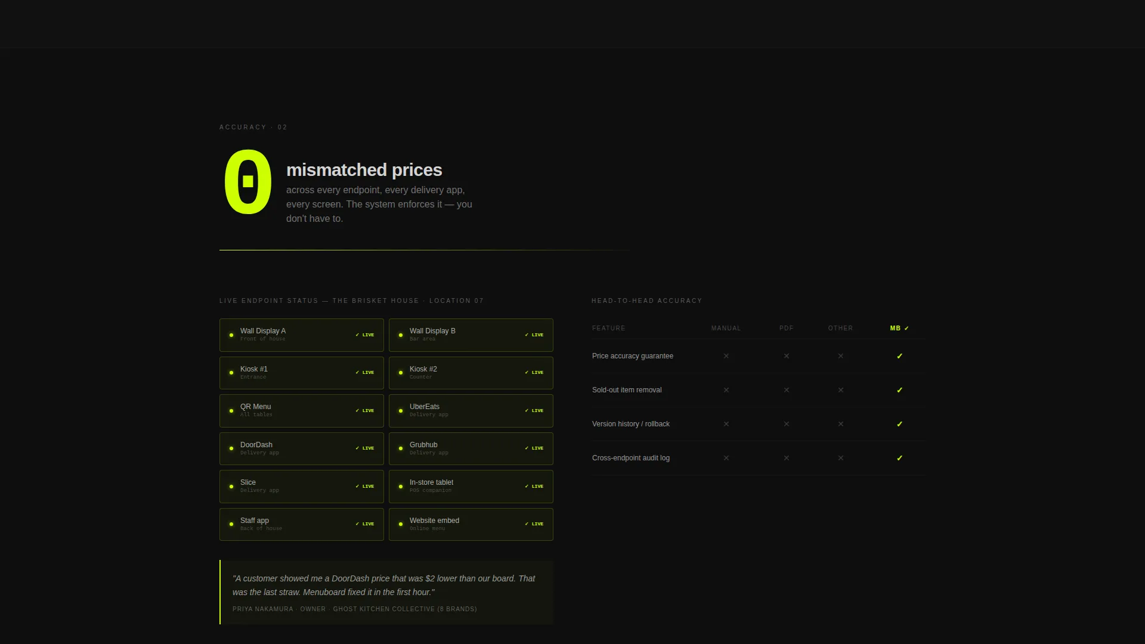
Task: Click 'Cross-endpoint audit log' feature text
Action: click(631, 458)
